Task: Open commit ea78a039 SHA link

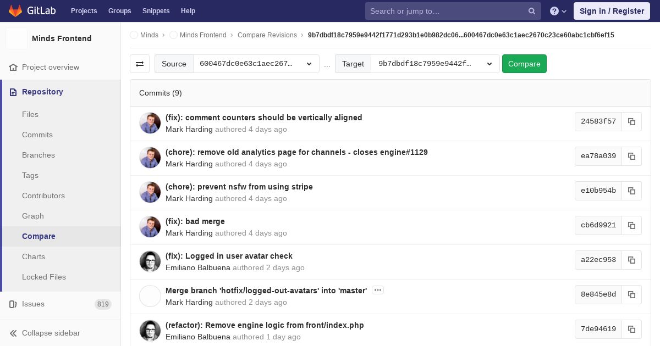Action: pyautogui.click(x=598, y=157)
